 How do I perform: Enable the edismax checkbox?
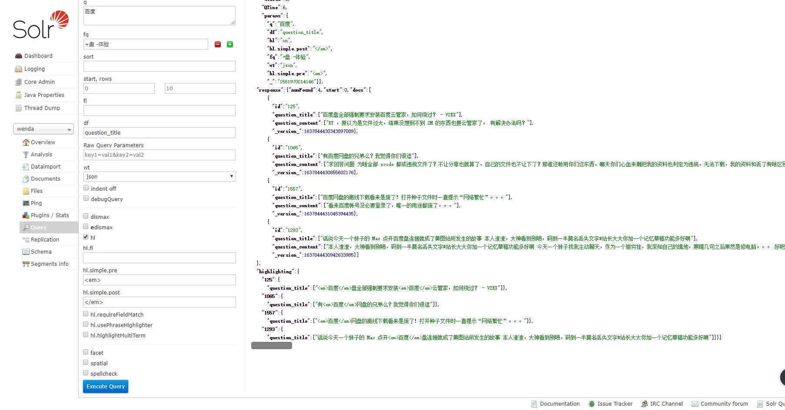click(86, 227)
